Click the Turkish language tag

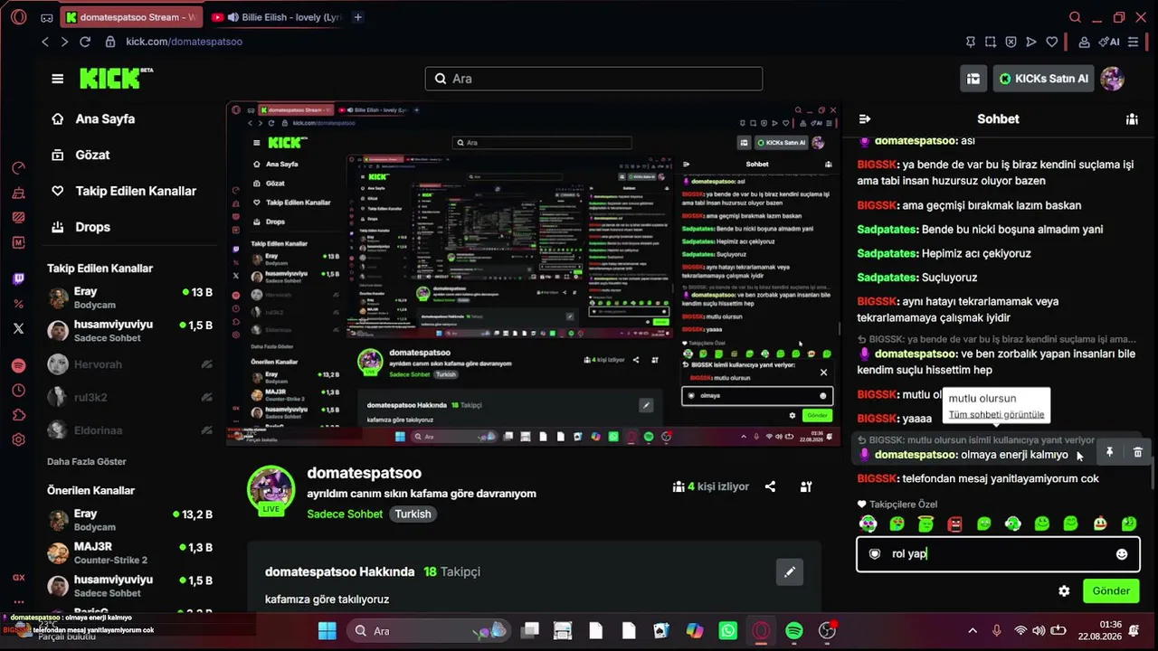coord(413,514)
